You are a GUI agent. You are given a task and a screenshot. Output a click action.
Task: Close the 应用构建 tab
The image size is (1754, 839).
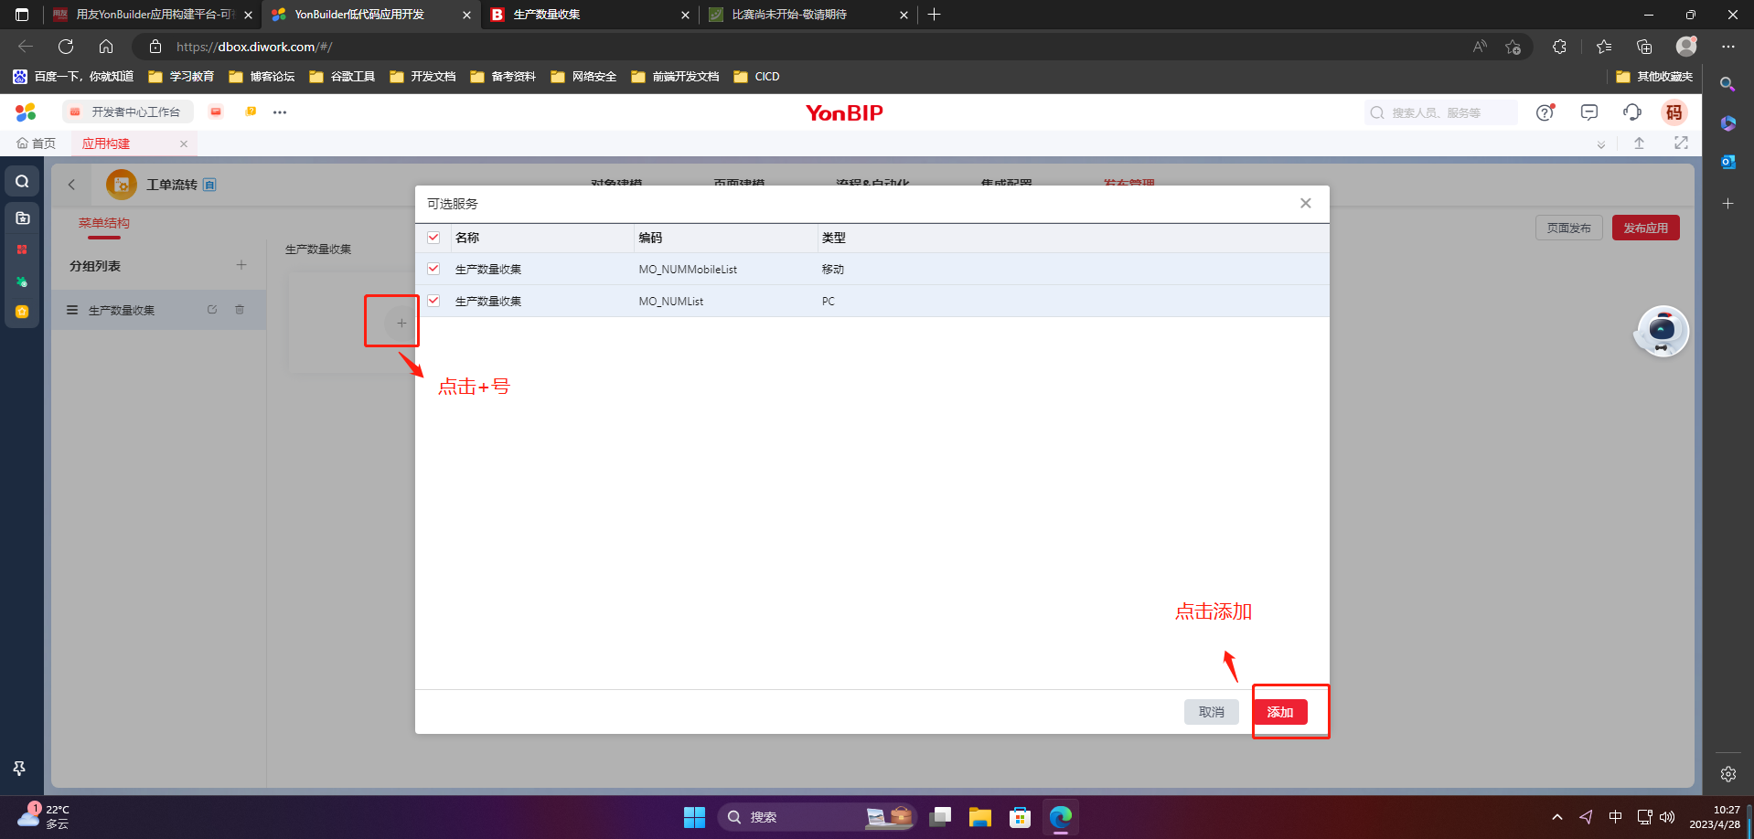pos(184,143)
